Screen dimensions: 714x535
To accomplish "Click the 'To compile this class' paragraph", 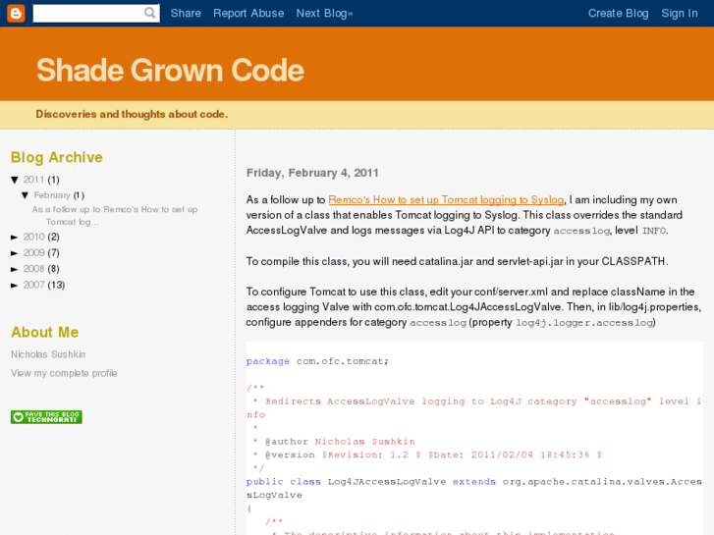I will (458, 261).
